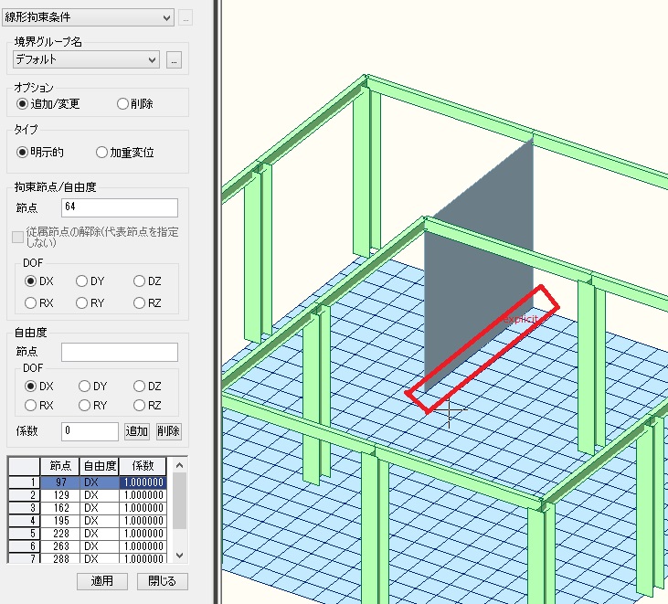The height and width of the screenshot is (604, 668).
Task: Choose the 加重変位 type radio button
Action: pyautogui.click(x=102, y=152)
